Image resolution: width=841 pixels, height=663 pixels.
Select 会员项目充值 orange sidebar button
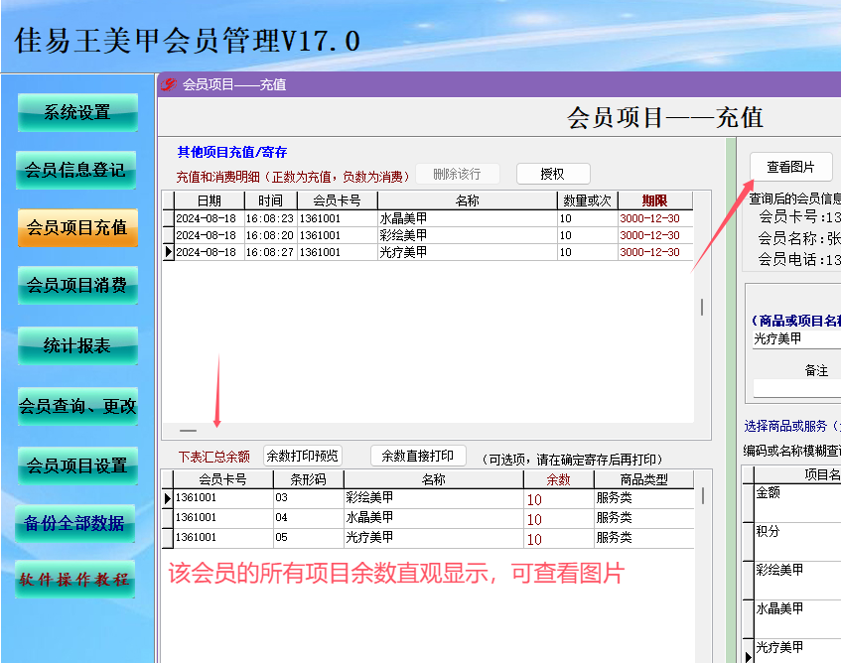click(x=77, y=228)
